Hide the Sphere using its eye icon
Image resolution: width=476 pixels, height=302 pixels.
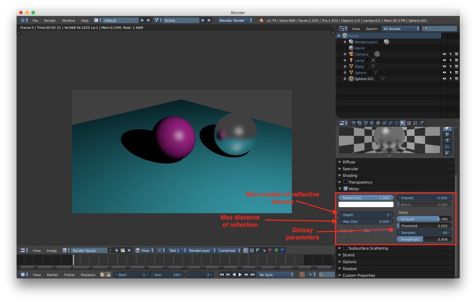(x=444, y=72)
